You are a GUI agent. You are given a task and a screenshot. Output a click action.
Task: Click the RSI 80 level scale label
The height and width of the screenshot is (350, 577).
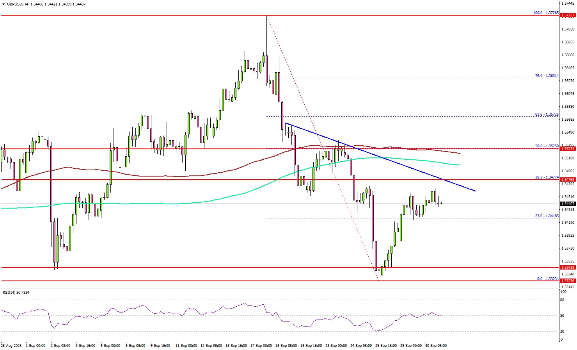[562, 300]
